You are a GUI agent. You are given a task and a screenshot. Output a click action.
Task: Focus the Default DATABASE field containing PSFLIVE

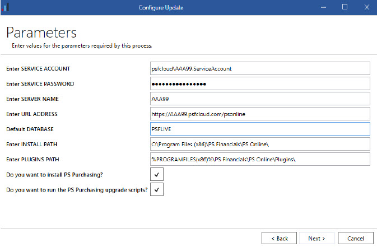click(260, 129)
